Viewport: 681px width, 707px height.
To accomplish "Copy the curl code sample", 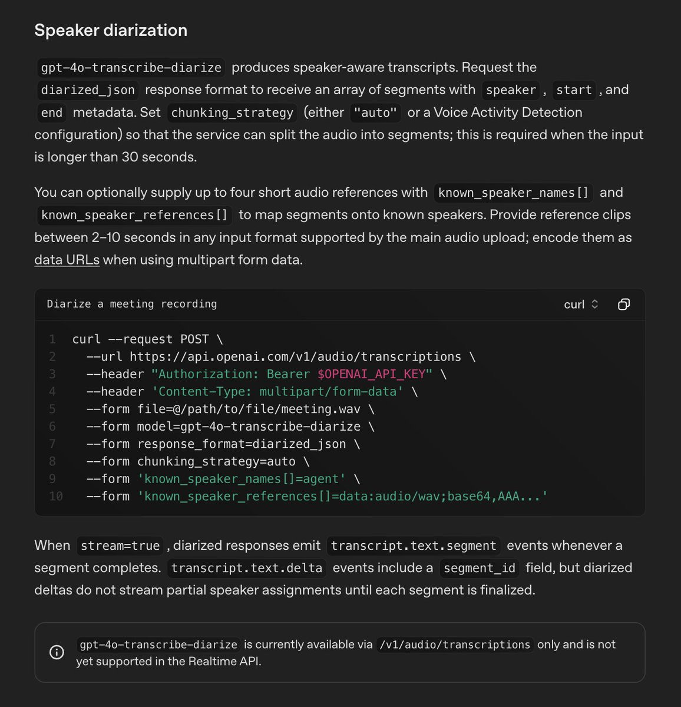I will pyautogui.click(x=623, y=304).
